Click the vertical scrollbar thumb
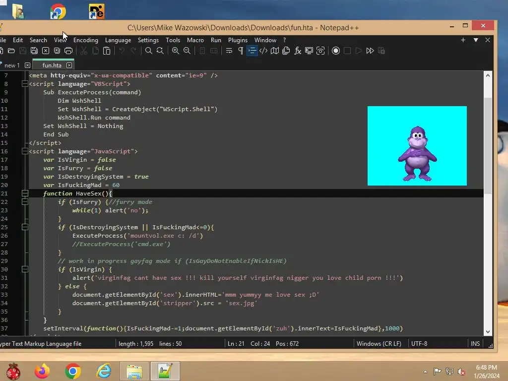The height and width of the screenshot is (381, 508). pos(488,145)
